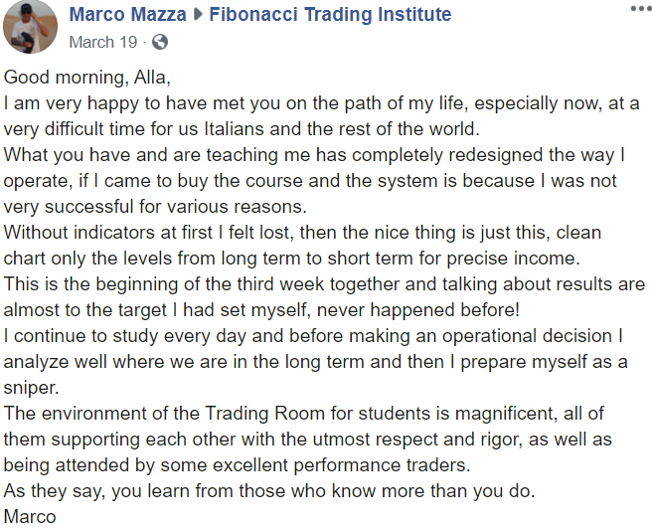Click the word 'sniper.' in the post

31,388
